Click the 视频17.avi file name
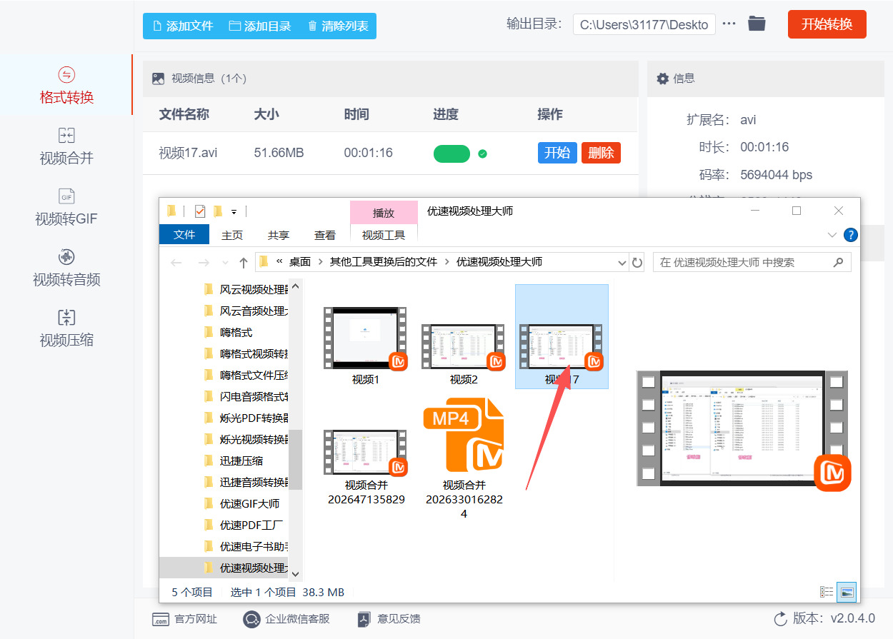 (188, 153)
